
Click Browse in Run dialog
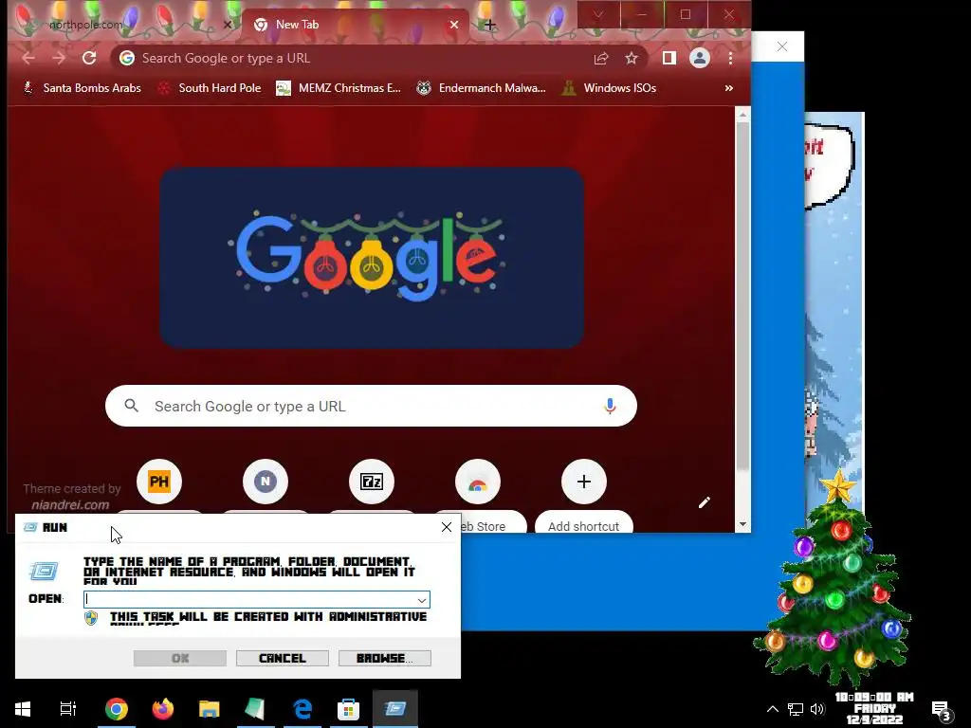[385, 658]
